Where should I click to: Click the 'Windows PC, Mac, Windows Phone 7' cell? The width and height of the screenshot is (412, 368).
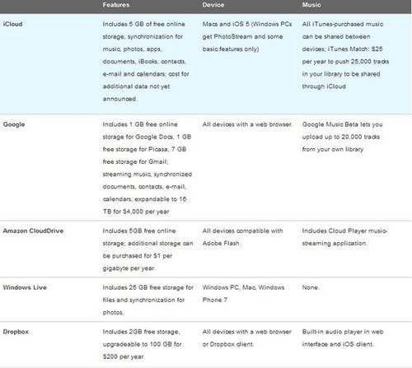(x=243, y=294)
